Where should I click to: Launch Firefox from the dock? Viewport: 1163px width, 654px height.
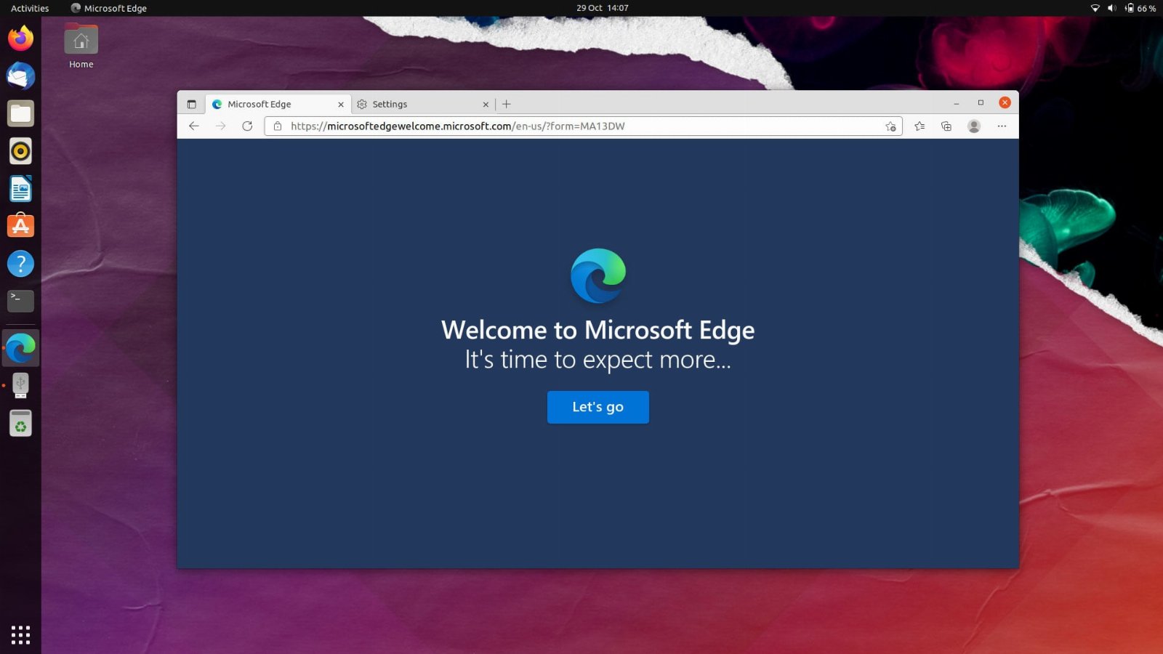[20, 38]
